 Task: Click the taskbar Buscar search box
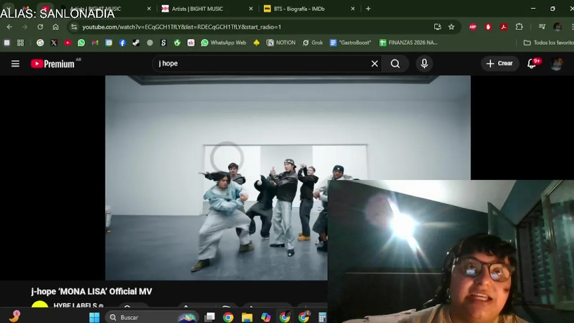point(152,317)
